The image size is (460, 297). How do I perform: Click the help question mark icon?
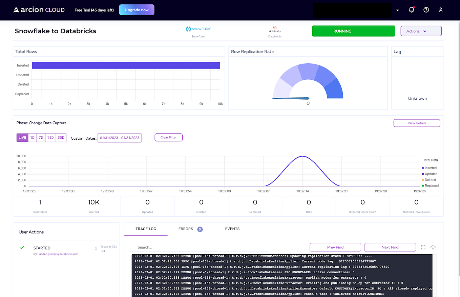coord(426,10)
